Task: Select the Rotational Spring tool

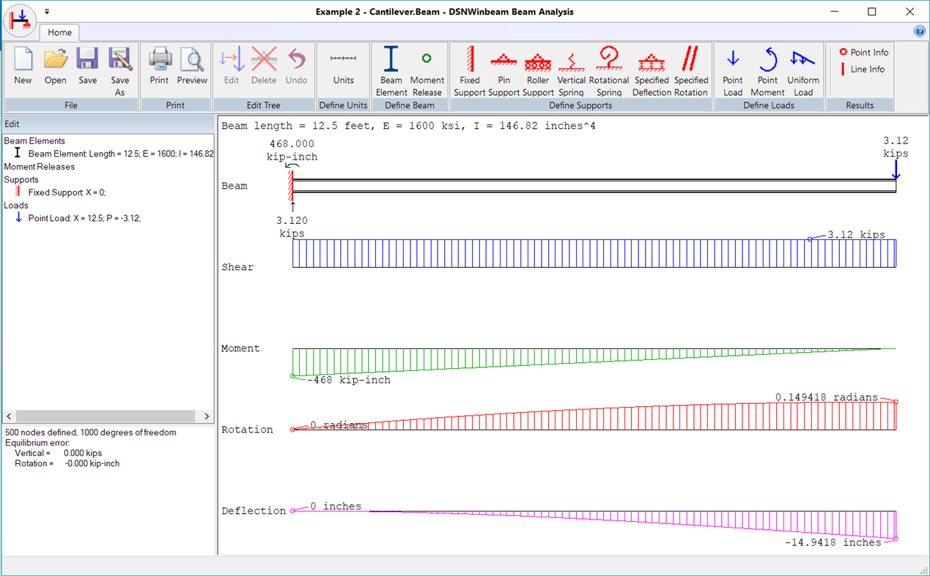Action: click(608, 70)
